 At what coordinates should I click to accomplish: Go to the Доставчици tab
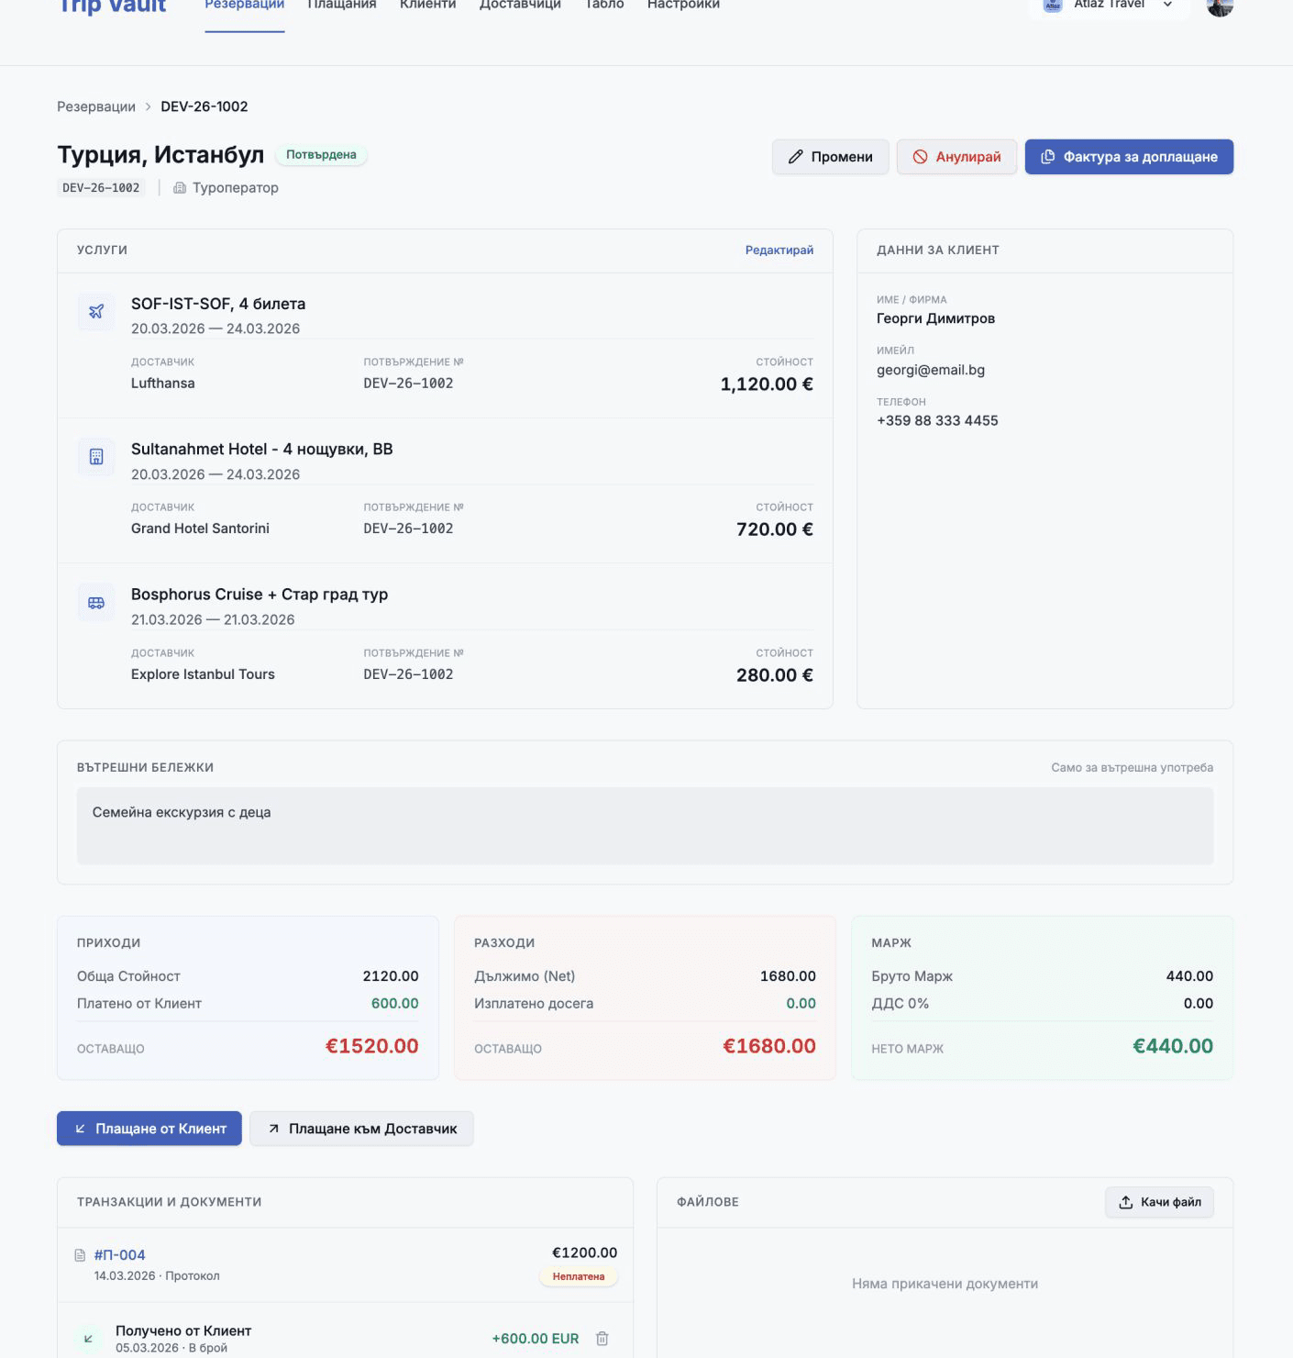[x=520, y=6]
